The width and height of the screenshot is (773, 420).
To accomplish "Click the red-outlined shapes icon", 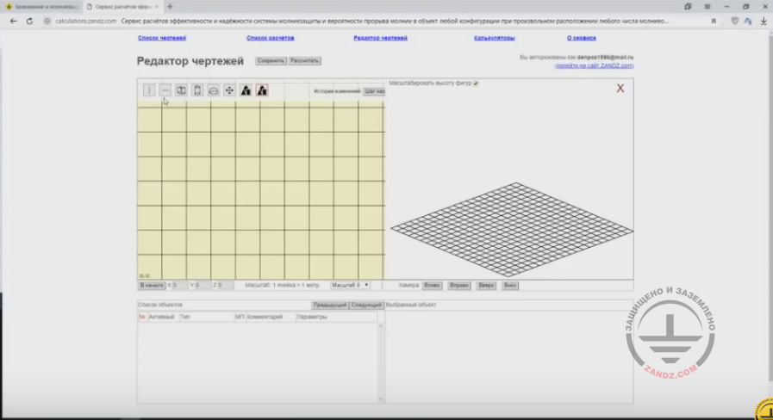I will (262, 90).
